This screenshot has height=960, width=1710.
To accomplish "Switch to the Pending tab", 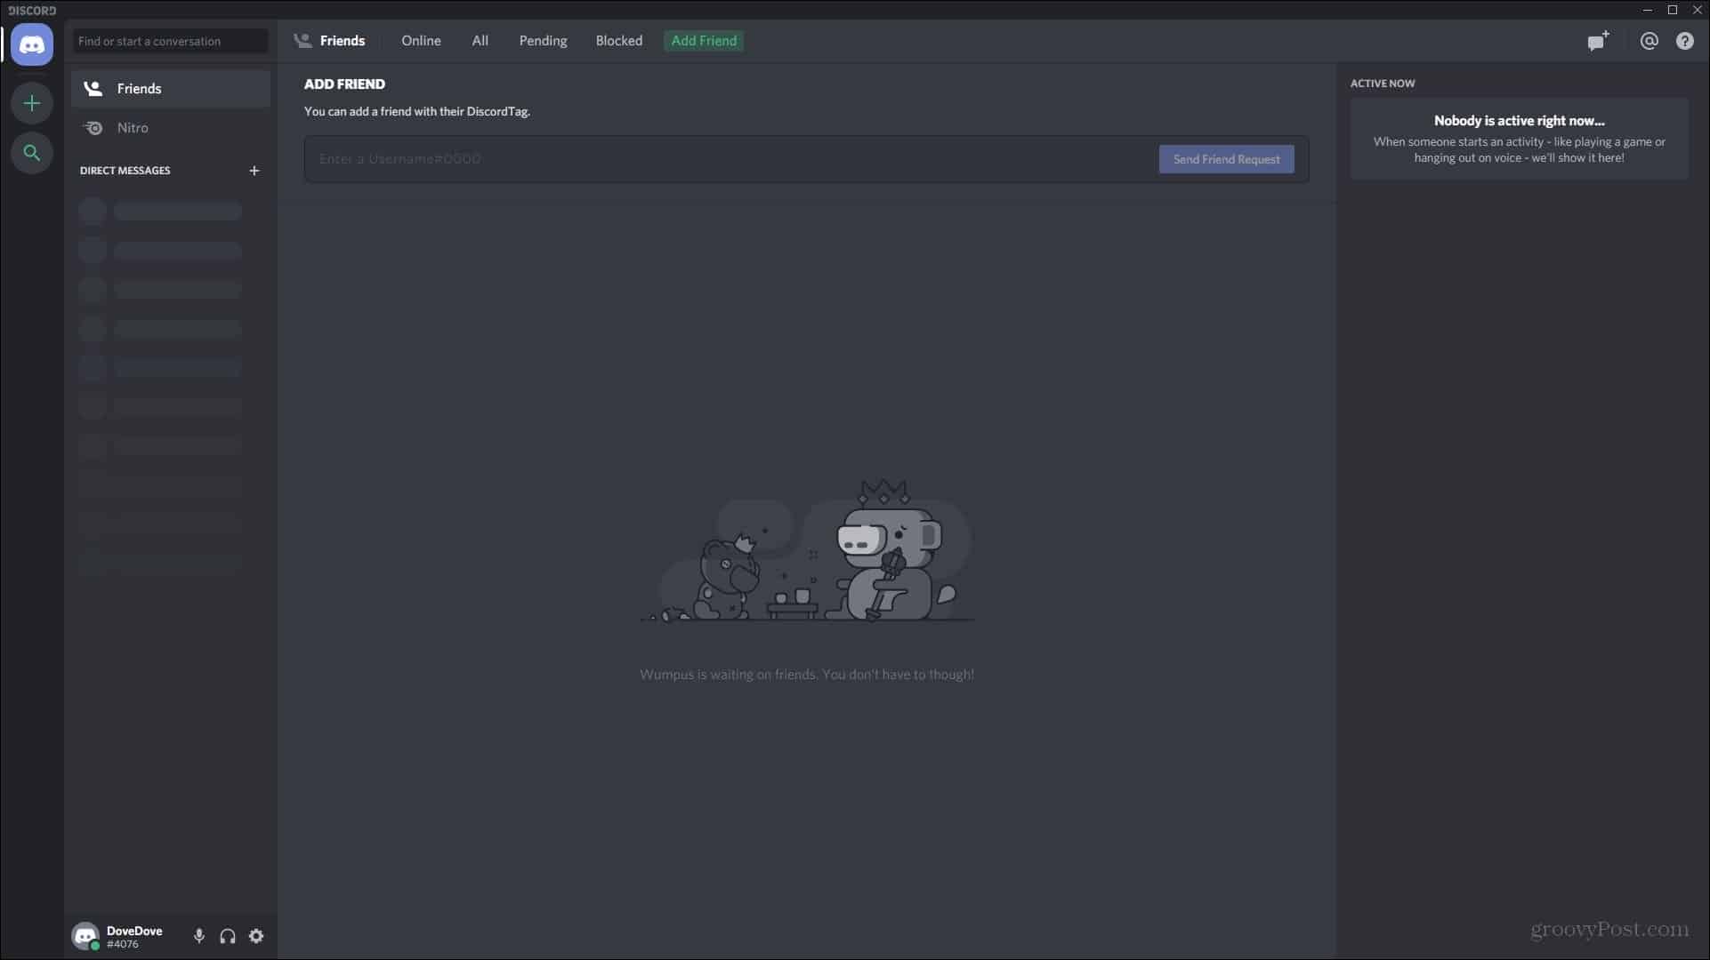I will coord(543,41).
